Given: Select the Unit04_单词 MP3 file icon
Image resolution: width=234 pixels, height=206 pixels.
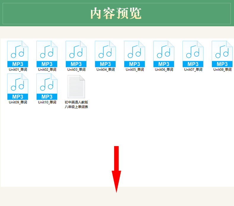Looking at the screenshot, I should 105,54.
